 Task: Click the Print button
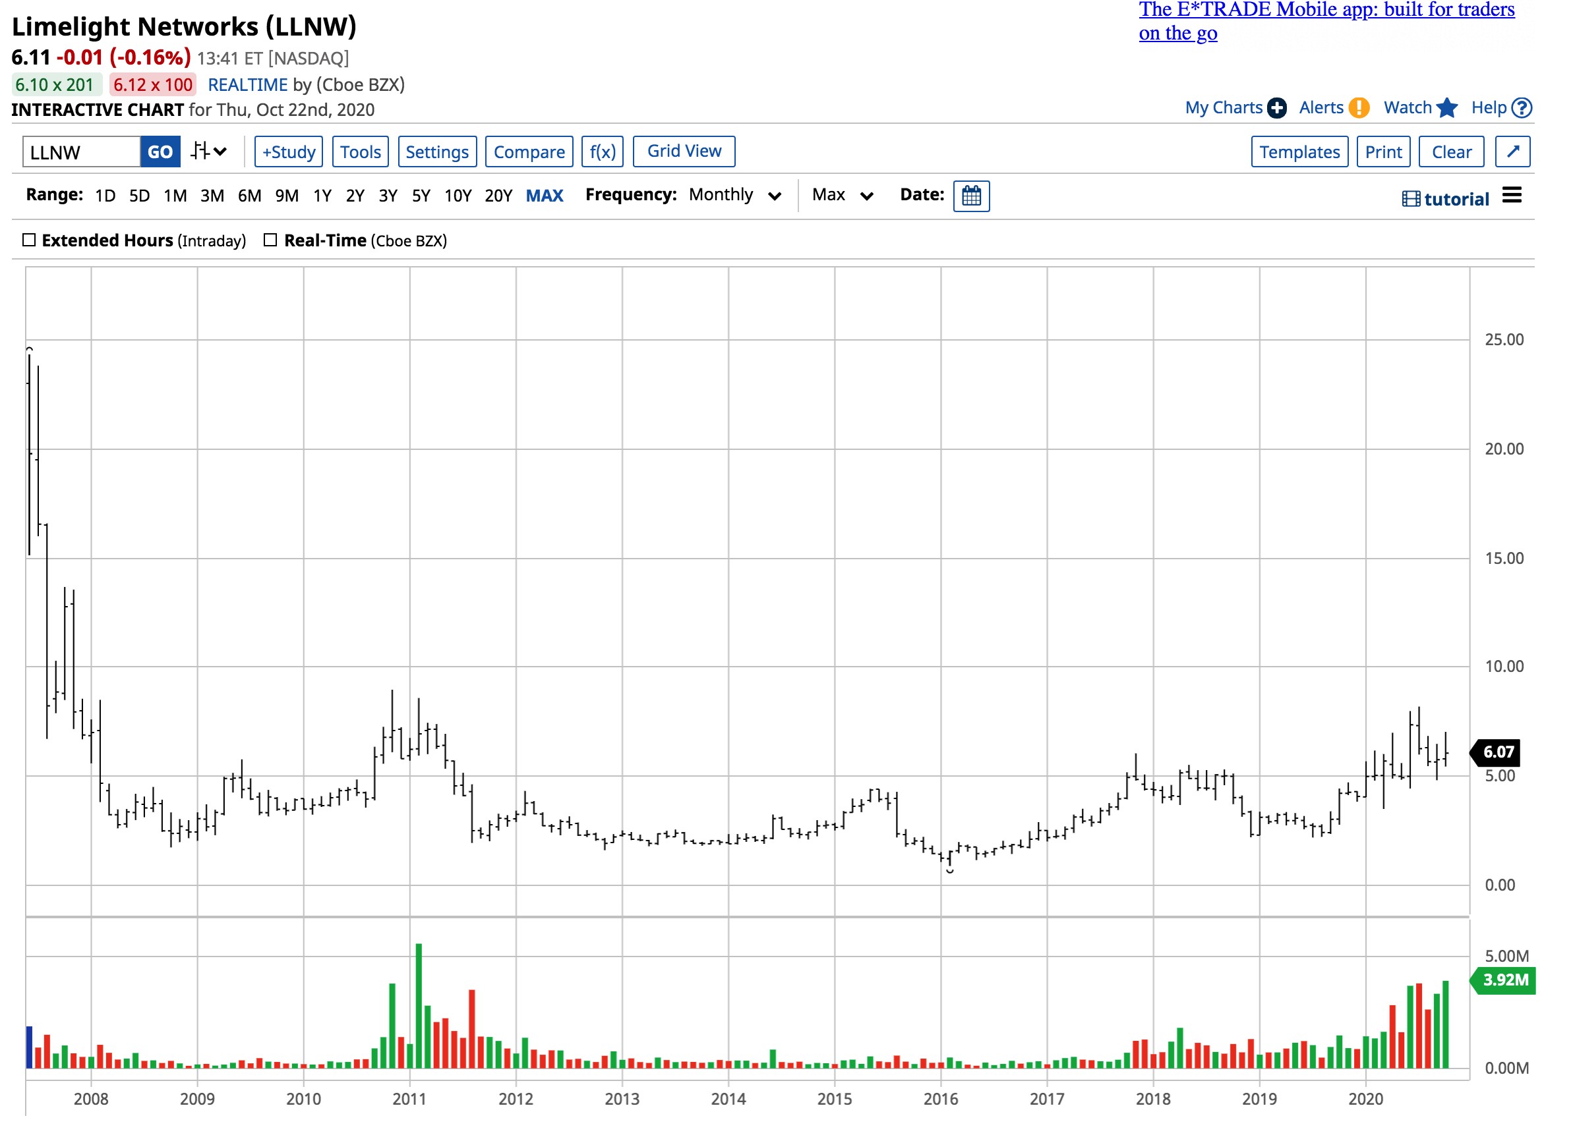point(1384,152)
